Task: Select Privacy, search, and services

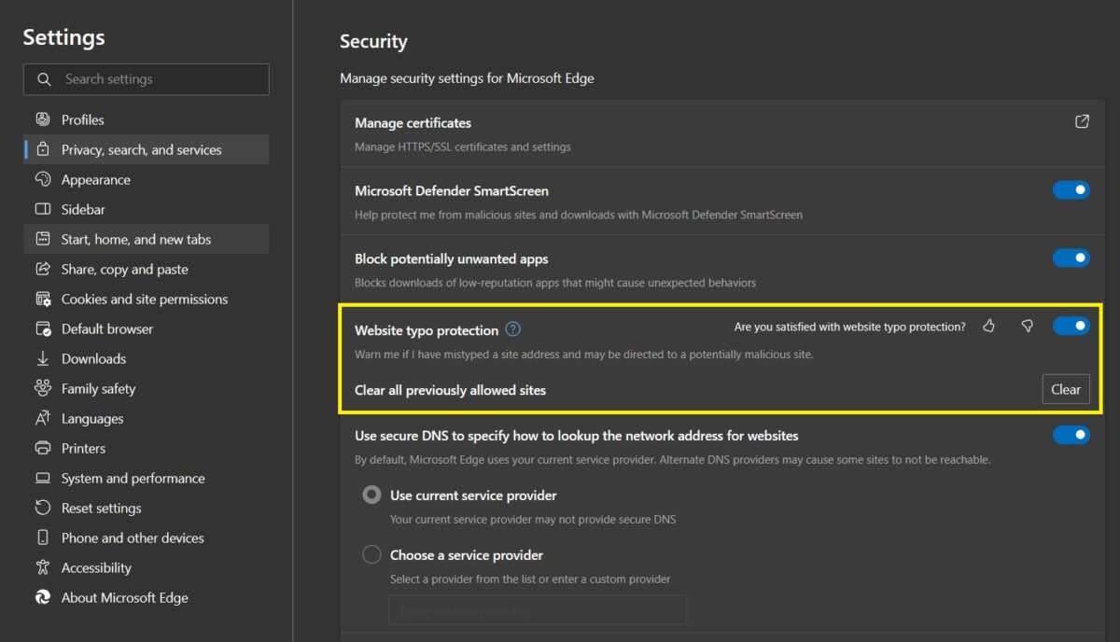Action: [x=146, y=149]
